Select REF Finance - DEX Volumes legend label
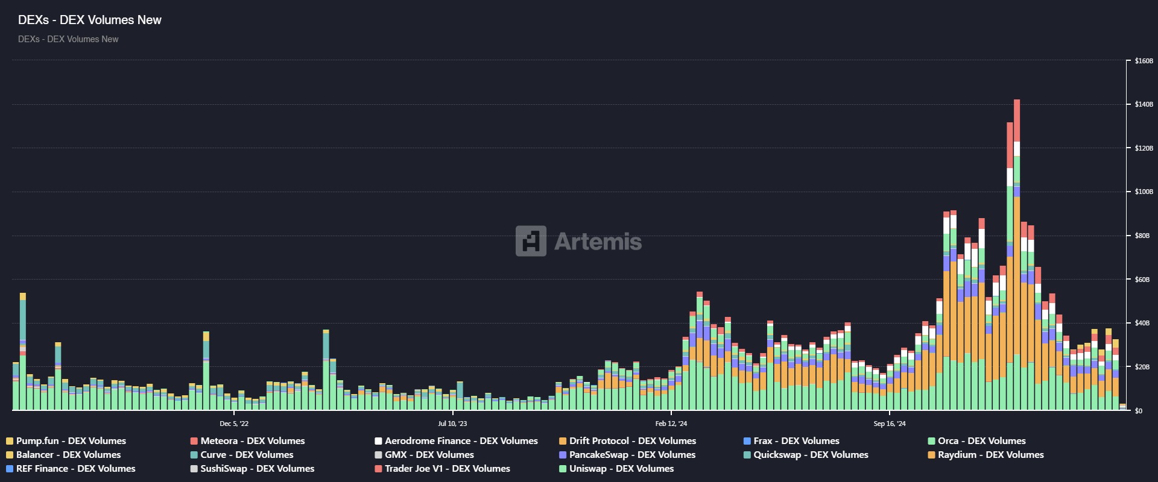The width and height of the screenshot is (1158, 482). point(75,469)
